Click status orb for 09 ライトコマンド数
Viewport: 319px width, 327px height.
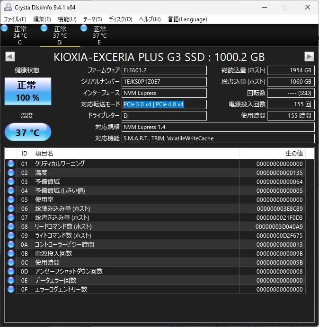(11, 235)
